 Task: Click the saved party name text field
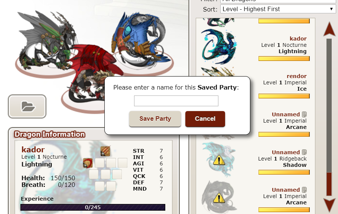[x=176, y=101]
